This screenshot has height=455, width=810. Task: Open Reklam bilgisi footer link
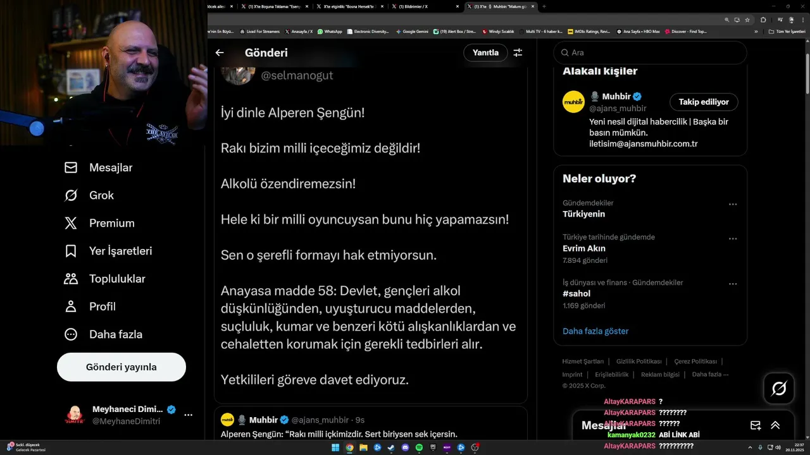pyautogui.click(x=660, y=375)
